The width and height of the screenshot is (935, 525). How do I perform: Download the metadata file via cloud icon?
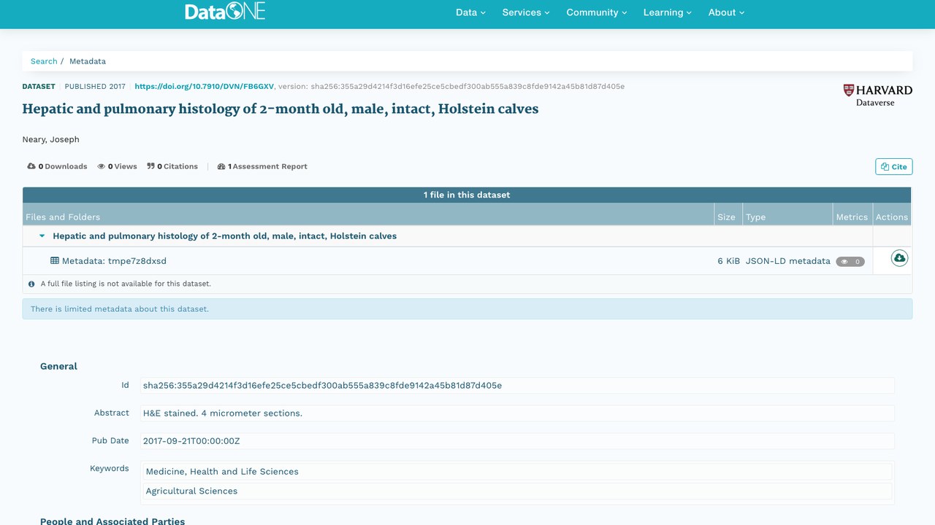tap(899, 258)
